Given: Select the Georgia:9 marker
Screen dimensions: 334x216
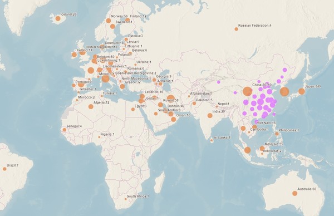Looking at the screenshot, I should pos(154,80).
